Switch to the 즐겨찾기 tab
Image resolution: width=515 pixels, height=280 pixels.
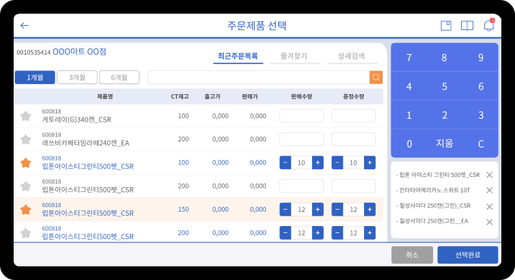coord(294,56)
